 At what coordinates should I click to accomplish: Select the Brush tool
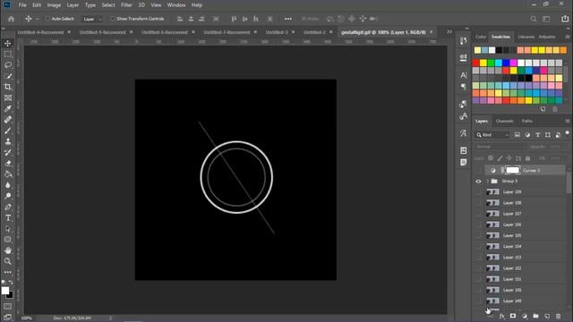pyautogui.click(x=8, y=131)
